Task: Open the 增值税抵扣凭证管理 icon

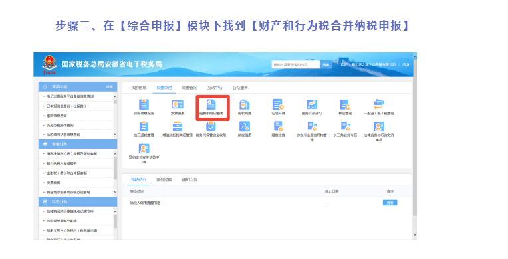Action: pyautogui.click(x=178, y=126)
